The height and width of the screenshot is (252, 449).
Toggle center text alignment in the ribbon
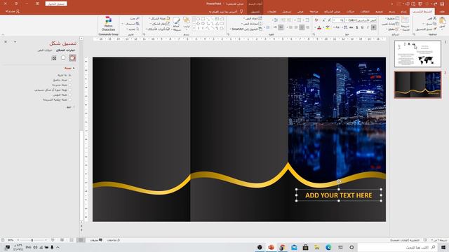pyautogui.click(x=302, y=27)
